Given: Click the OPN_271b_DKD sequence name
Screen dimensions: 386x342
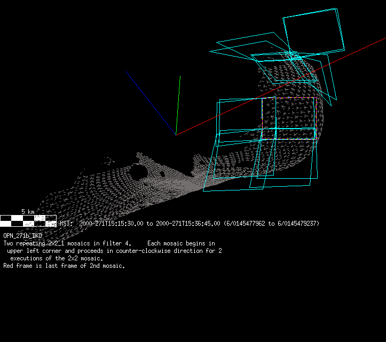Looking at the screenshot, I should 22,236.
